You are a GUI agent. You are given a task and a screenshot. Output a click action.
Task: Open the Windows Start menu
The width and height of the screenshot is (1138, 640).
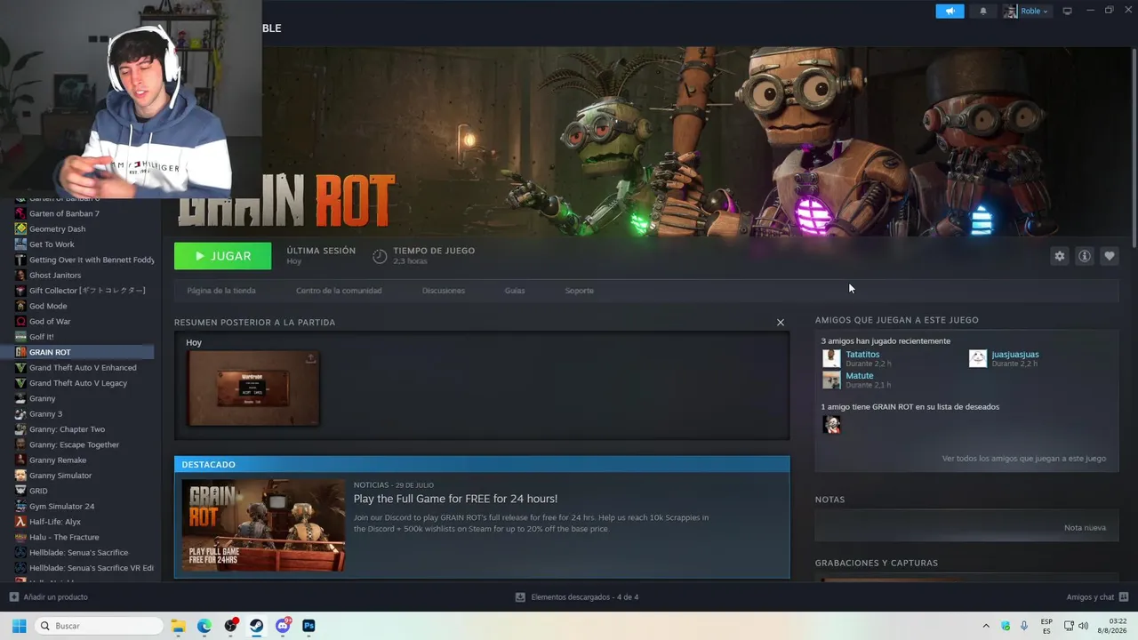19,626
